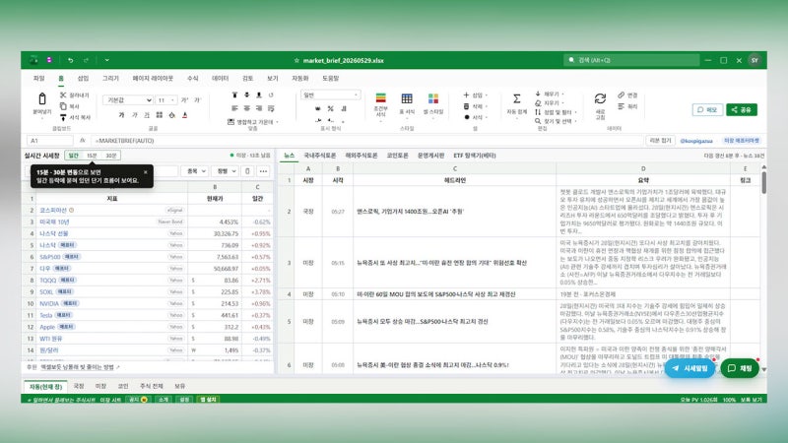Click the AutoSum sigma icon
This screenshot has height=443, width=788.
(516, 99)
